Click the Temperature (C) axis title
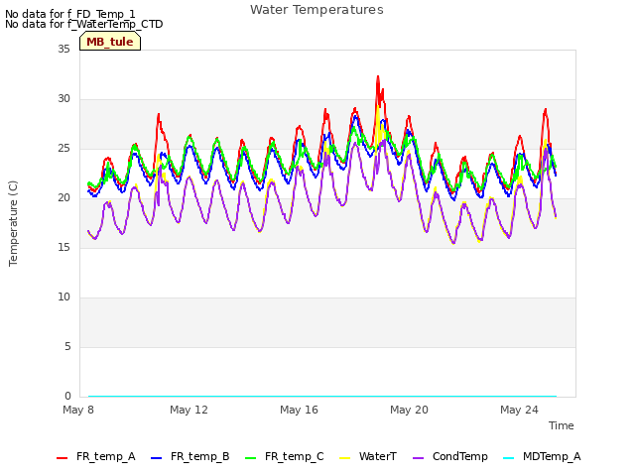The image size is (635, 476). pos(13,223)
